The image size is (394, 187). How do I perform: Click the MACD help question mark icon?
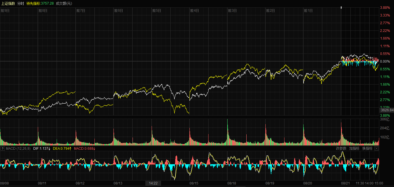pyautogui.click(x=3, y=149)
